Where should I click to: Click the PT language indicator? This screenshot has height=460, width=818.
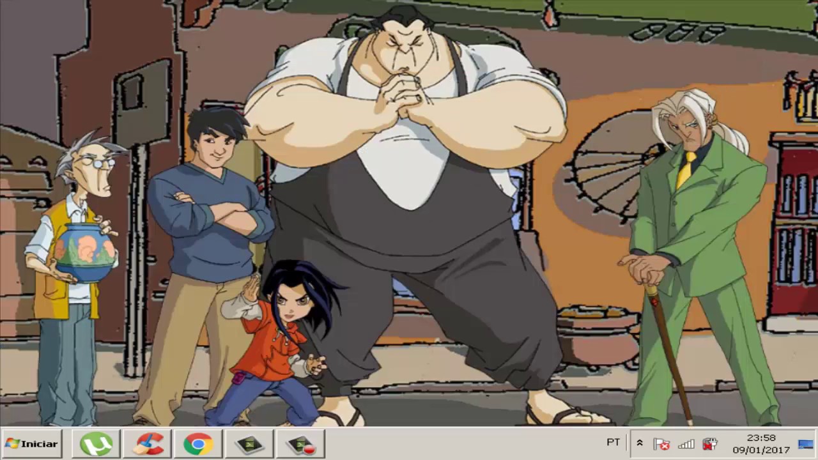pyautogui.click(x=613, y=442)
